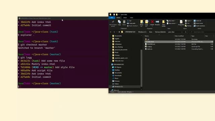Open personal_documents folder in navigation pane
This screenshot has width=215, height=121.
click(x=120, y=50)
